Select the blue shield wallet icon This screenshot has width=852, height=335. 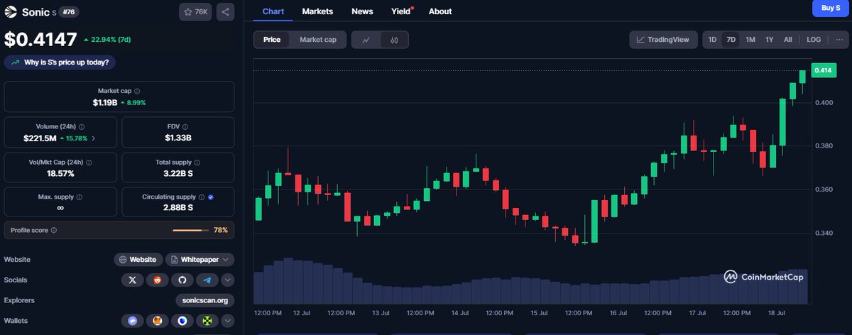pyautogui.click(x=182, y=321)
